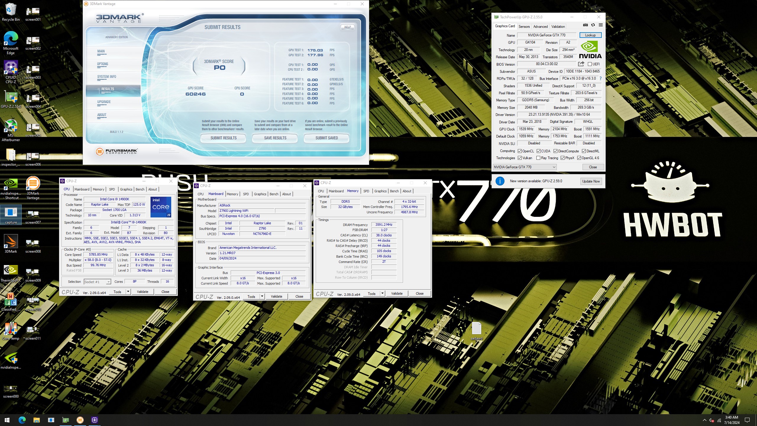Click HELP button in 3DMark Vantage
757x426 pixels.
[x=347, y=27]
